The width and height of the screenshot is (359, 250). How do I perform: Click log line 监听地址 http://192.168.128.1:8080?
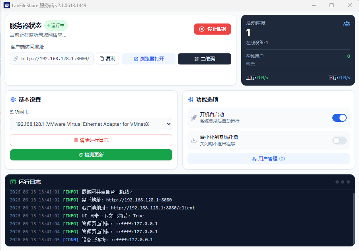pyautogui.click(x=91, y=200)
